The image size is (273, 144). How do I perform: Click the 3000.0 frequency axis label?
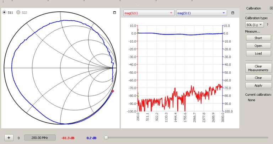point(223,117)
